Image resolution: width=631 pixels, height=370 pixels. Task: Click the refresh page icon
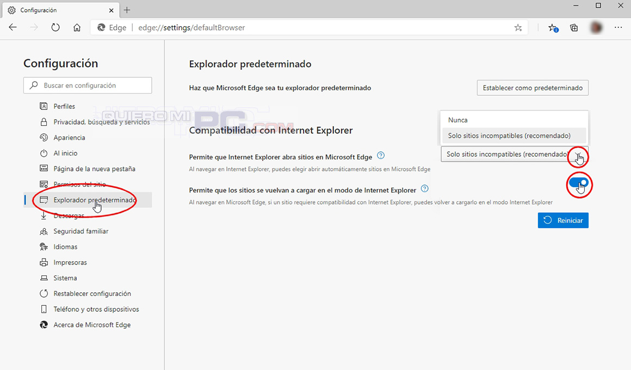pyautogui.click(x=55, y=27)
